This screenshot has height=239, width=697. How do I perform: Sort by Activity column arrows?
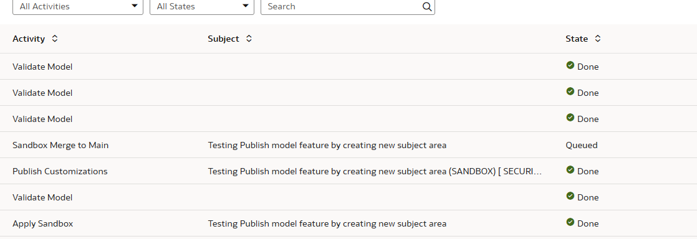[55, 39]
